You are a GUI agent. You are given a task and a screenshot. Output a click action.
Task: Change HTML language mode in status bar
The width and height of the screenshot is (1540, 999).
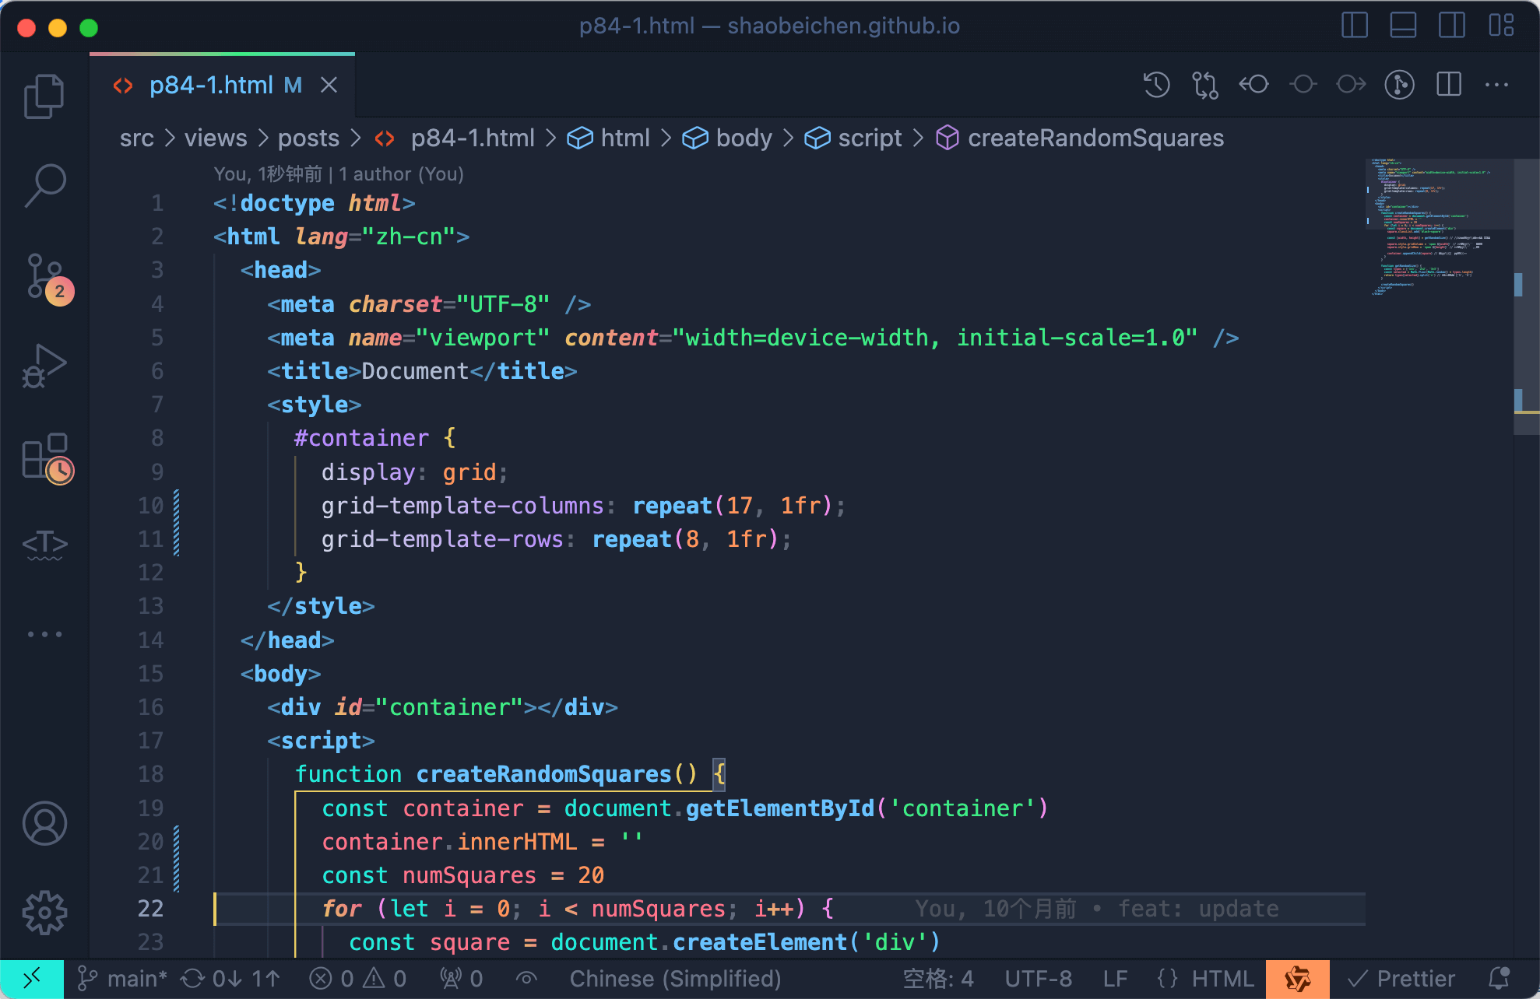pyautogui.click(x=1222, y=979)
